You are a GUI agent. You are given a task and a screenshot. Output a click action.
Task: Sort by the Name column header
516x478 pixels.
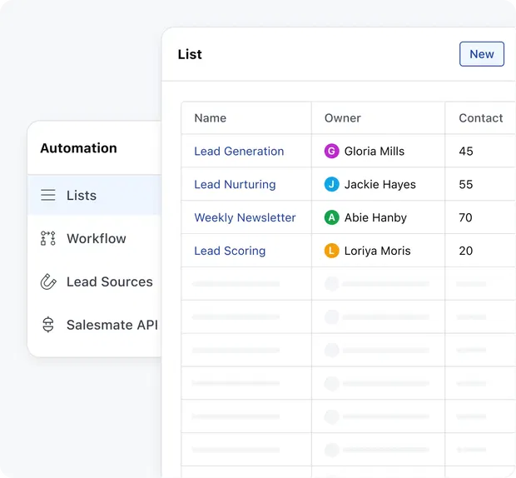pyautogui.click(x=211, y=118)
